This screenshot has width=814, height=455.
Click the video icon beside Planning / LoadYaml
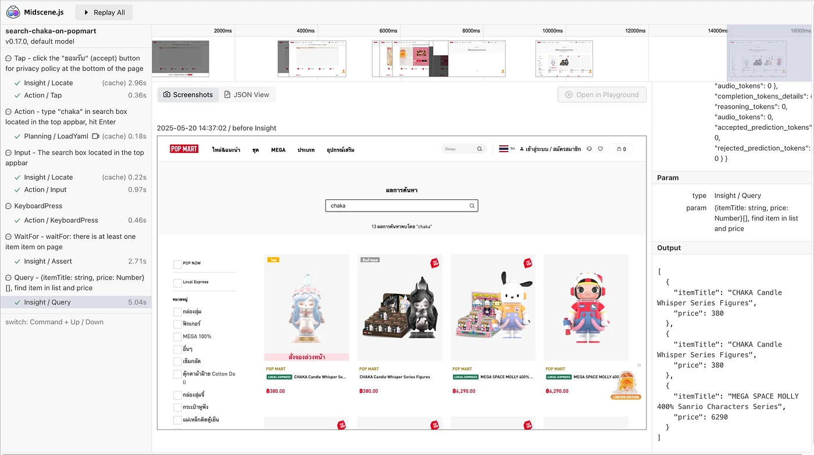(x=95, y=136)
